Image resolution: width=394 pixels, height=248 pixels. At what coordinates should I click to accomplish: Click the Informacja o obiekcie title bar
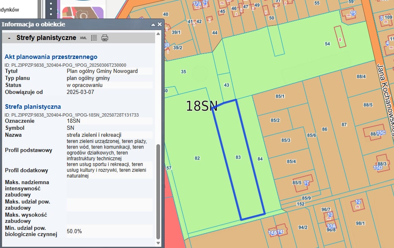[74, 24]
